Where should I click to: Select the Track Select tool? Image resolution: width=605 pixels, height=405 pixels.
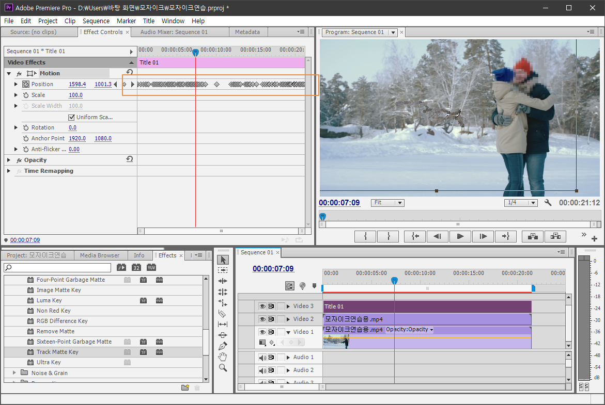point(223,270)
